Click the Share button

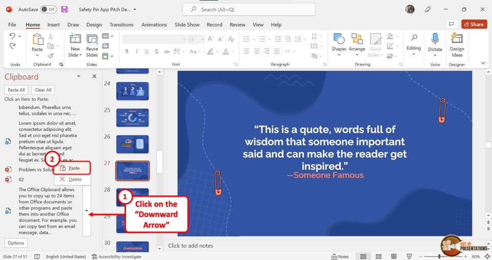474,24
